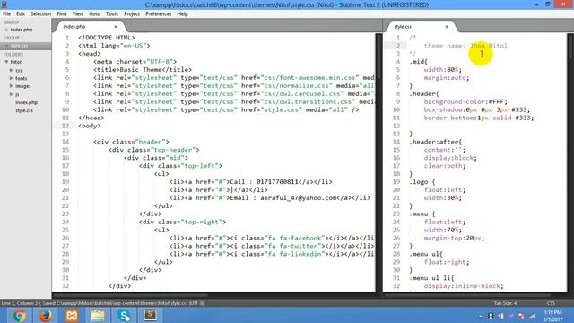Expand the css folder
This screenshot has height=323, width=574.
pos(12,70)
